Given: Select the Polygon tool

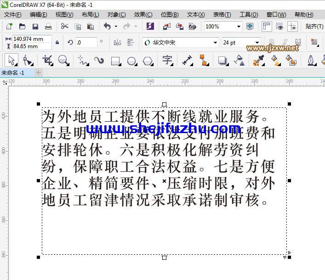Looking at the screenshot, I should (x=148, y=61).
